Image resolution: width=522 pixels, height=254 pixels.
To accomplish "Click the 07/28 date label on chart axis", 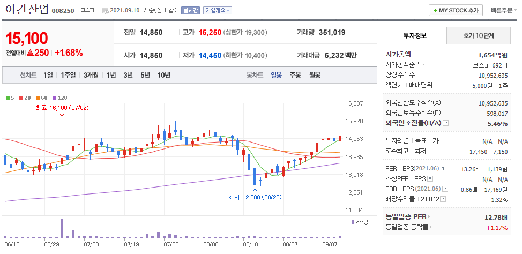I will click(x=172, y=244).
